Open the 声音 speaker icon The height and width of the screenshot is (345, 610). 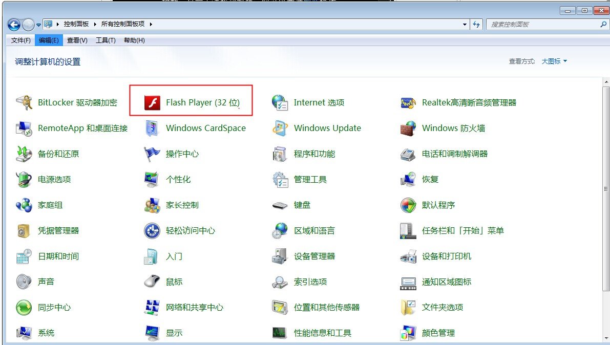coord(24,282)
